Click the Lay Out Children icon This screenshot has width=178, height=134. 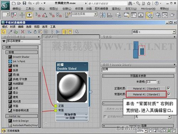pos(58,32)
